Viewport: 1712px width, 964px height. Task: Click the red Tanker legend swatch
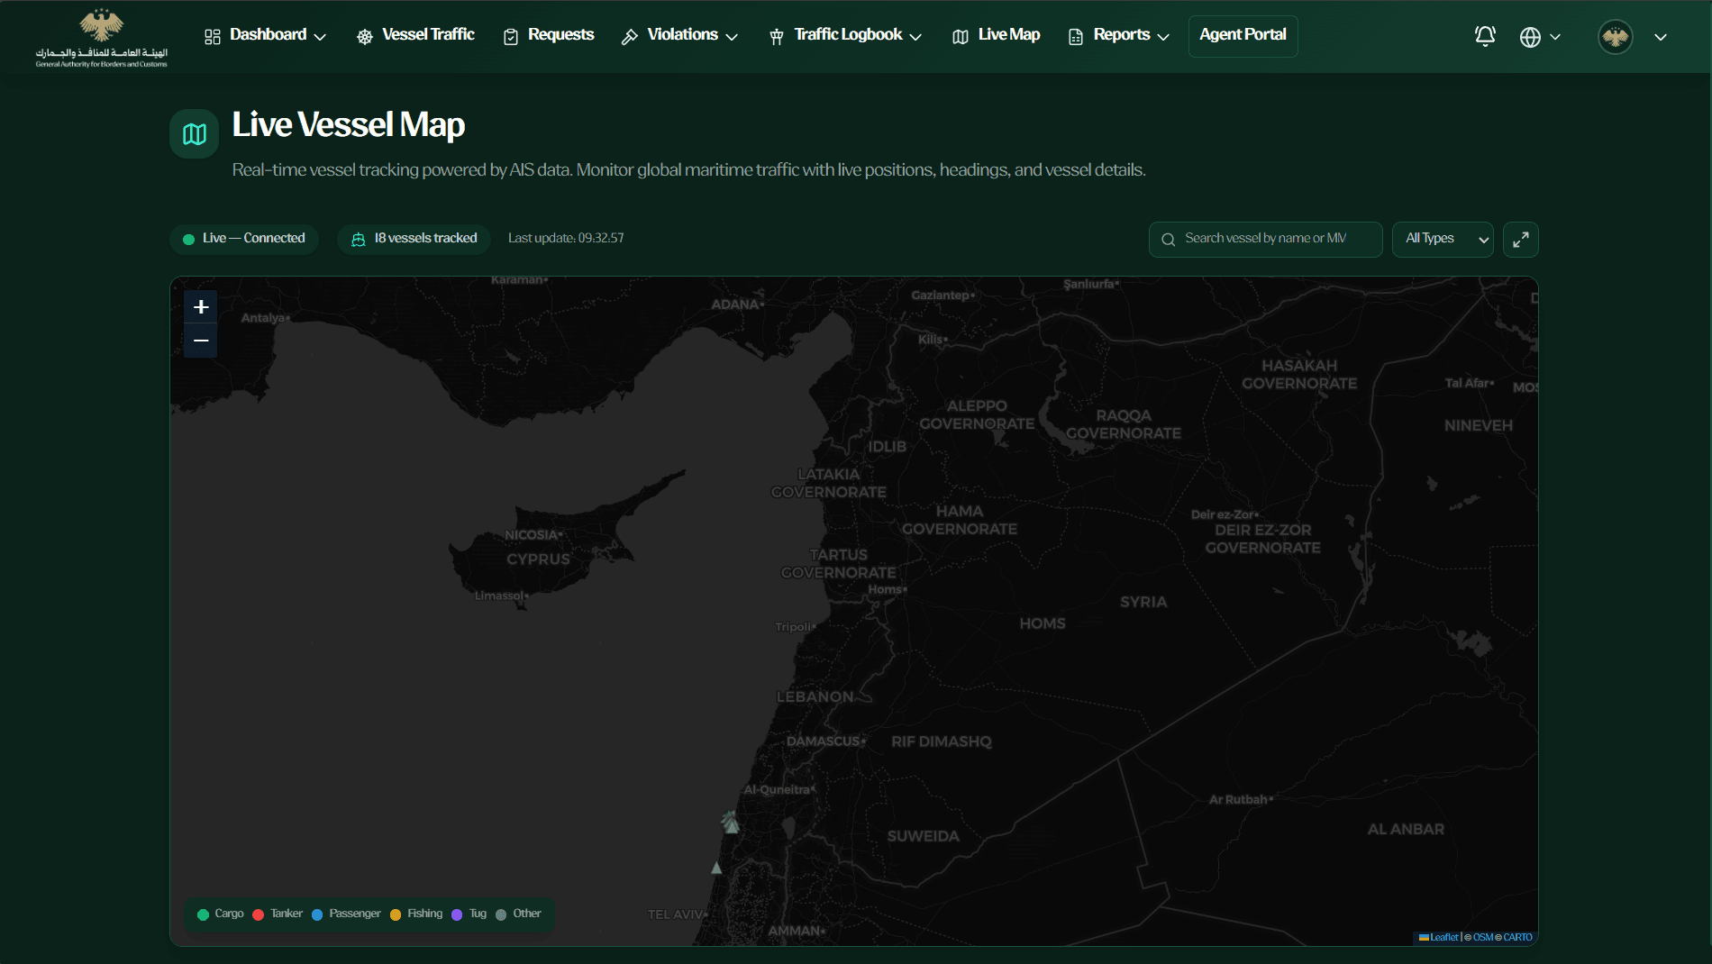[x=259, y=915]
